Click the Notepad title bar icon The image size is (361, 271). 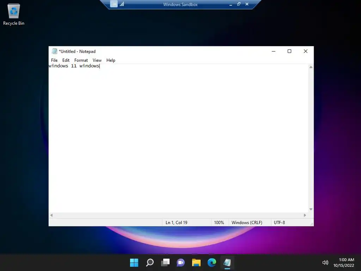(54, 51)
